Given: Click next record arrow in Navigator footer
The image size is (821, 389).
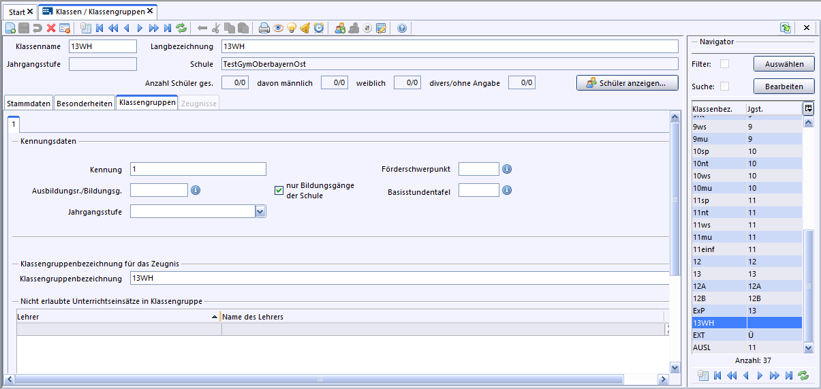Looking at the screenshot, I should (760, 375).
